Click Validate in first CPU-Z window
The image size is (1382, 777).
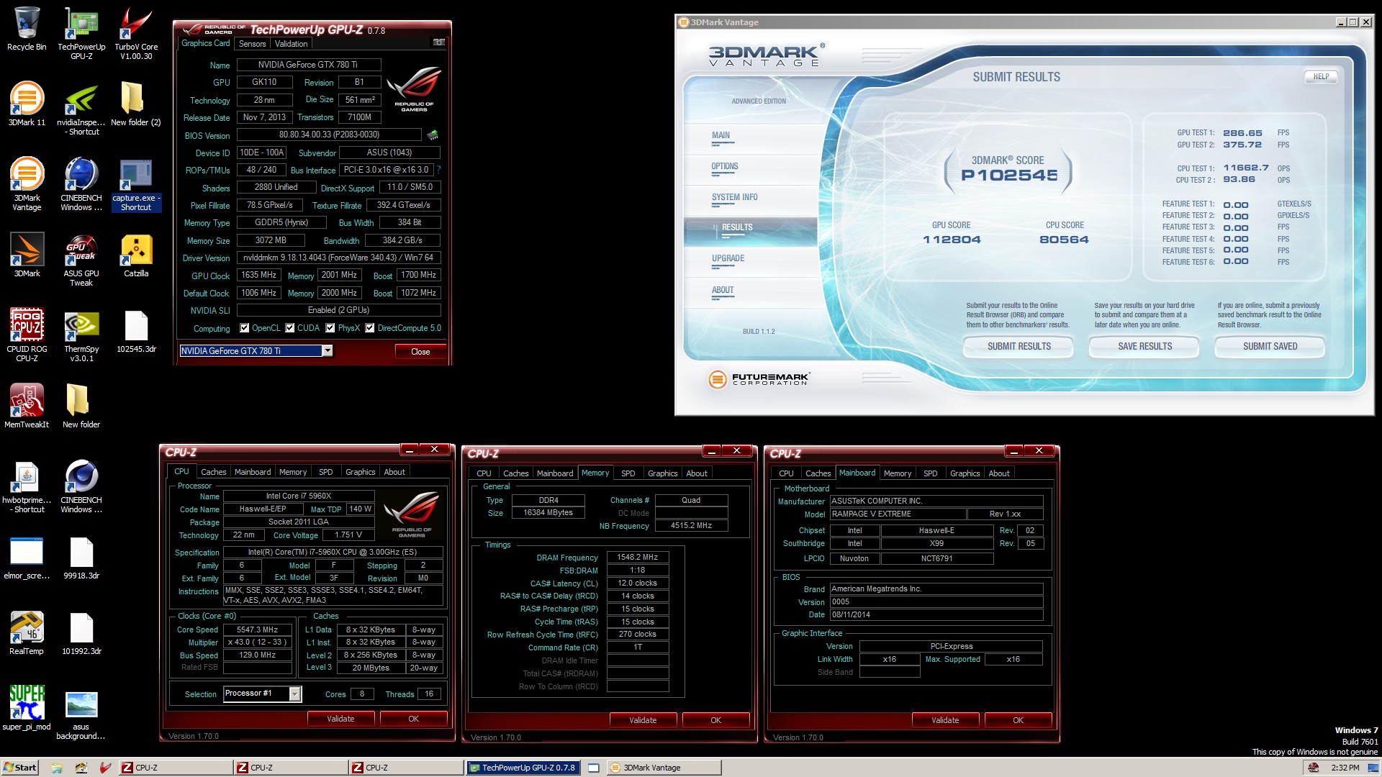click(x=340, y=719)
